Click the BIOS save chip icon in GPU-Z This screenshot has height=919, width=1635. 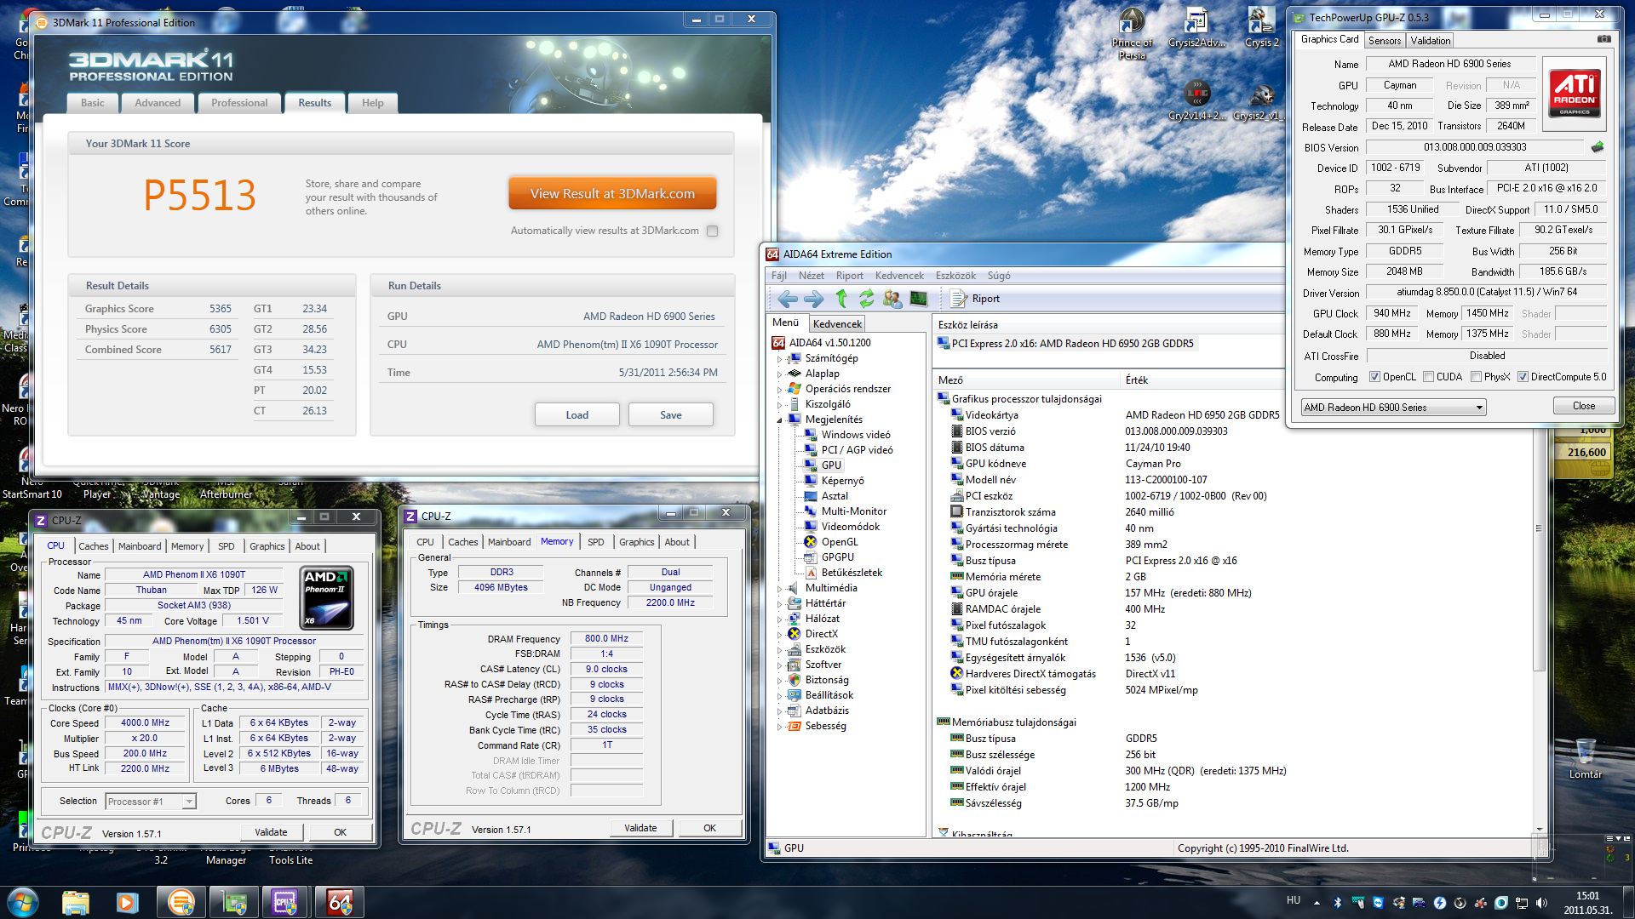(1598, 147)
